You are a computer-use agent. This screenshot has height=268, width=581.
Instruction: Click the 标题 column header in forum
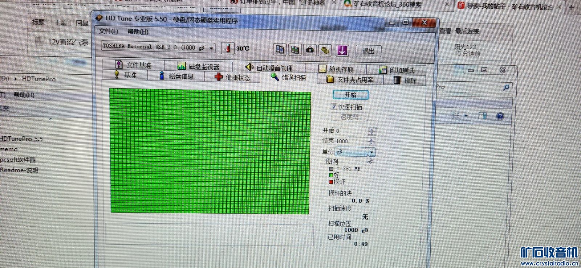(x=38, y=22)
